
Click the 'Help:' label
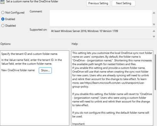pyautogui.click(x=75, y=44)
